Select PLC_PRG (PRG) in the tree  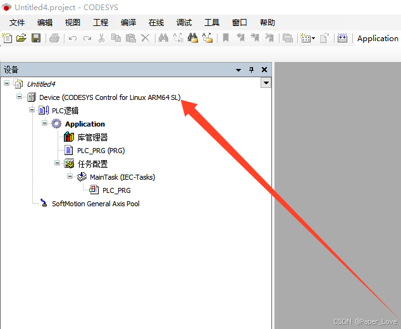101,151
